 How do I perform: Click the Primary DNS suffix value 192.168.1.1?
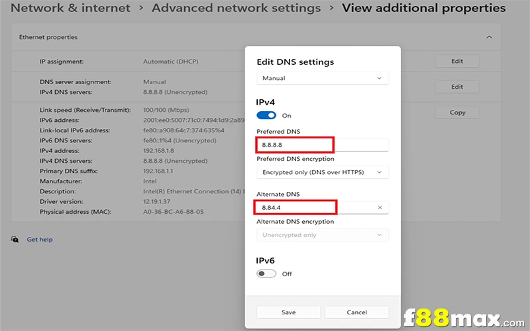(x=158, y=171)
